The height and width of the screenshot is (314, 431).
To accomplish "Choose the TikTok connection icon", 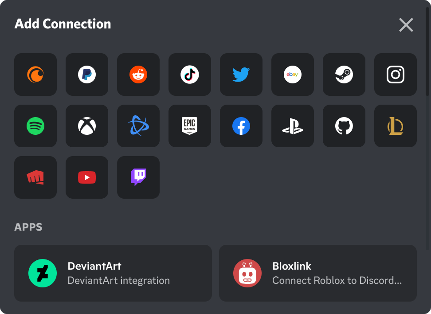I will pyautogui.click(x=190, y=75).
